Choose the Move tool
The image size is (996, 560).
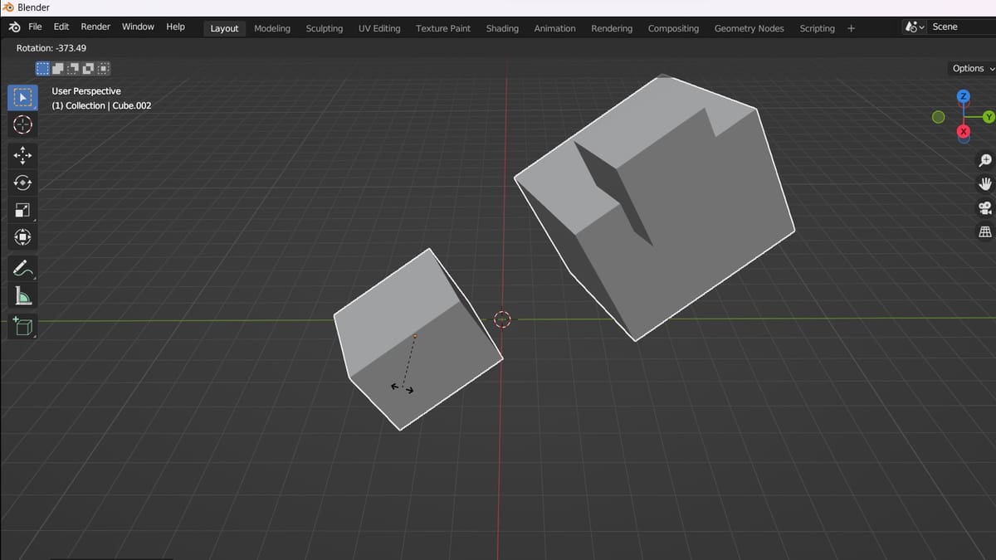[22, 155]
